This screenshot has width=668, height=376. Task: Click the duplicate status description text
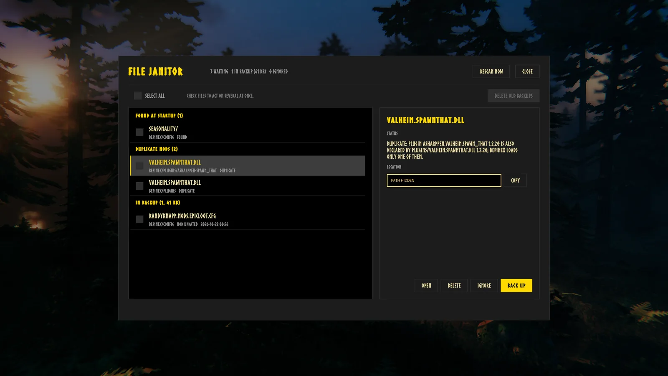point(452,150)
